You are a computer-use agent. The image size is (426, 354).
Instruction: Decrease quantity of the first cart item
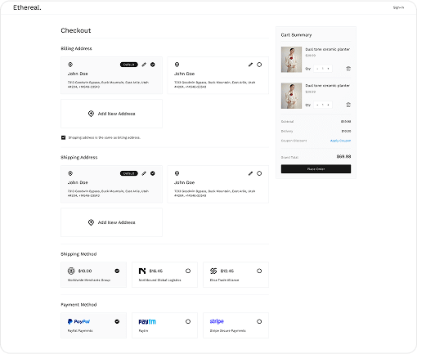317,69
